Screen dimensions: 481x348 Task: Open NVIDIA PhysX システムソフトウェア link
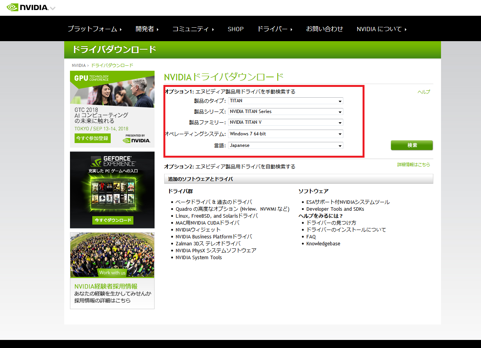pyautogui.click(x=216, y=250)
